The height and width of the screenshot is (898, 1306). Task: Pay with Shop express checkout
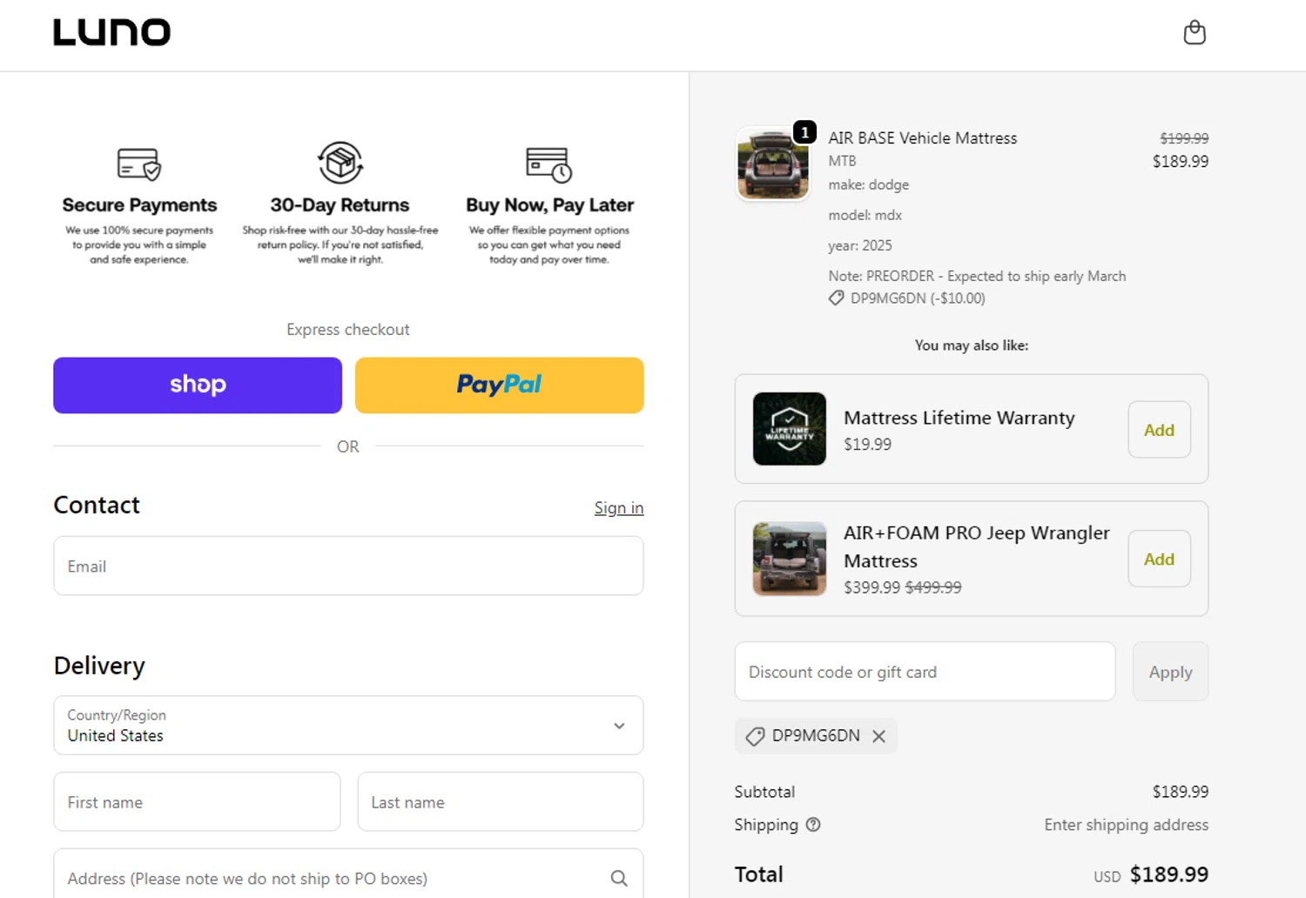tap(198, 385)
